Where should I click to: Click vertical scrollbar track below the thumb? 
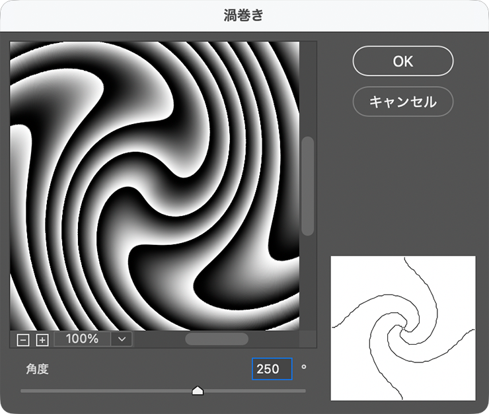pos(307,284)
